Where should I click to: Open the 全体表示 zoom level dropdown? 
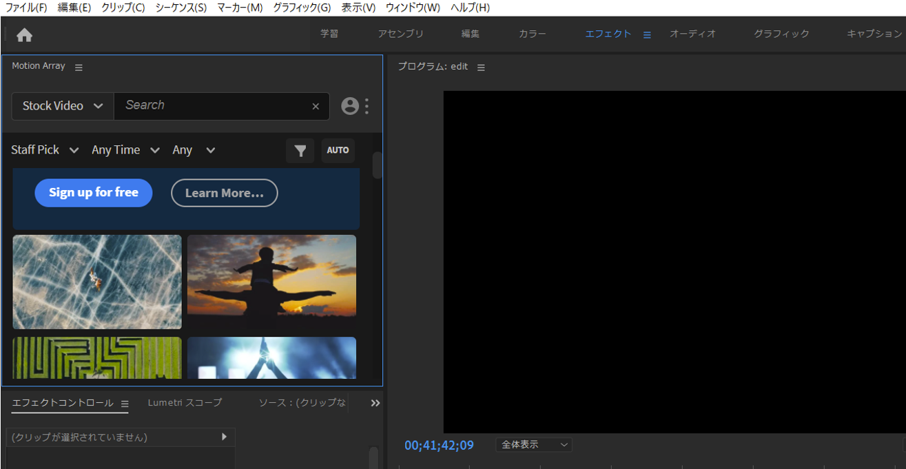point(533,444)
